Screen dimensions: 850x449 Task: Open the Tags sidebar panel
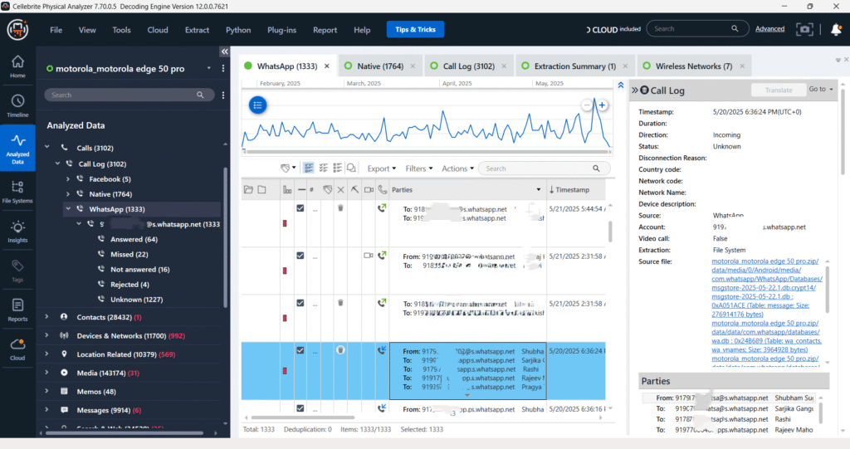[17, 271]
